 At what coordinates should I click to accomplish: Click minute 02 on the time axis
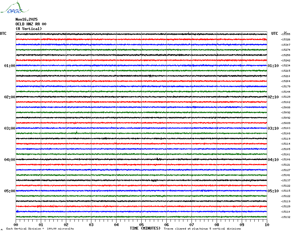(66, 225)
